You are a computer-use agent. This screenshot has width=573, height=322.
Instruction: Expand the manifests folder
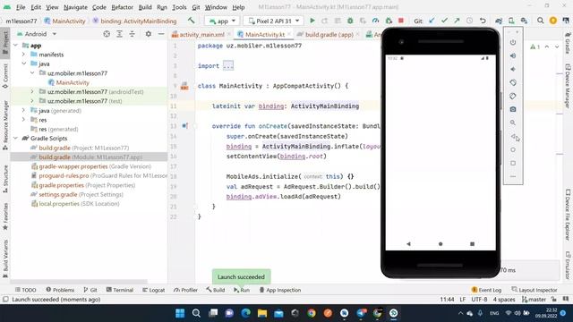24,55
